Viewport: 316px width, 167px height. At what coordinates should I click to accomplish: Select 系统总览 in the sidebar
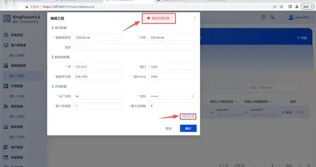pos(17,35)
